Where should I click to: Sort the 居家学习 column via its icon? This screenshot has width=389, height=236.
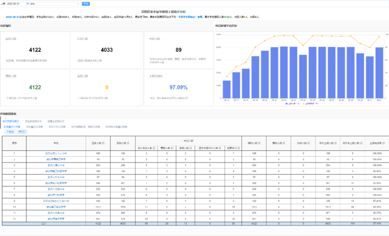click(238, 147)
